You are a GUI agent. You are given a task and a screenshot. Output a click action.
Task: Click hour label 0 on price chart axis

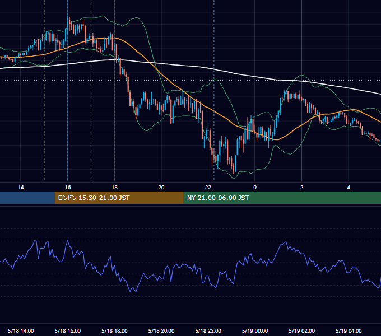pos(255,188)
